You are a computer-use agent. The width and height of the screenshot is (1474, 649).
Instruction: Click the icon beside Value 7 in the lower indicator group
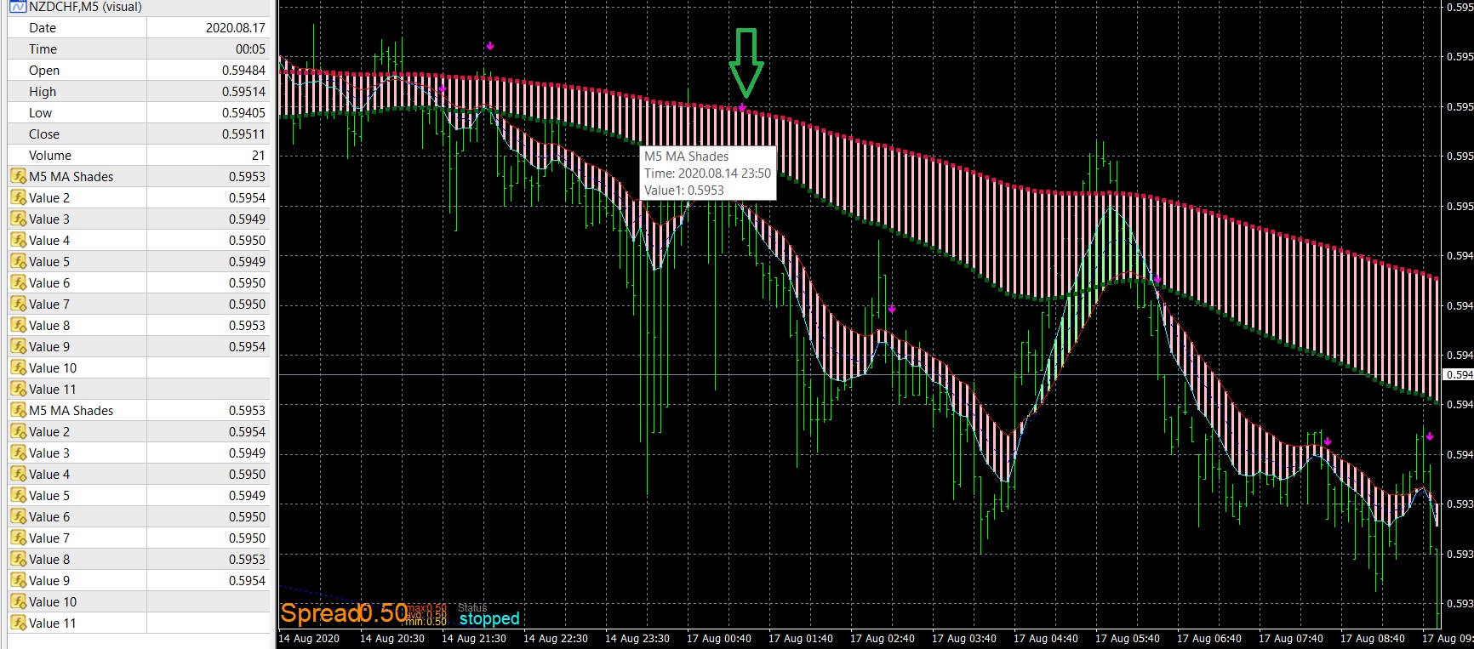click(x=18, y=538)
